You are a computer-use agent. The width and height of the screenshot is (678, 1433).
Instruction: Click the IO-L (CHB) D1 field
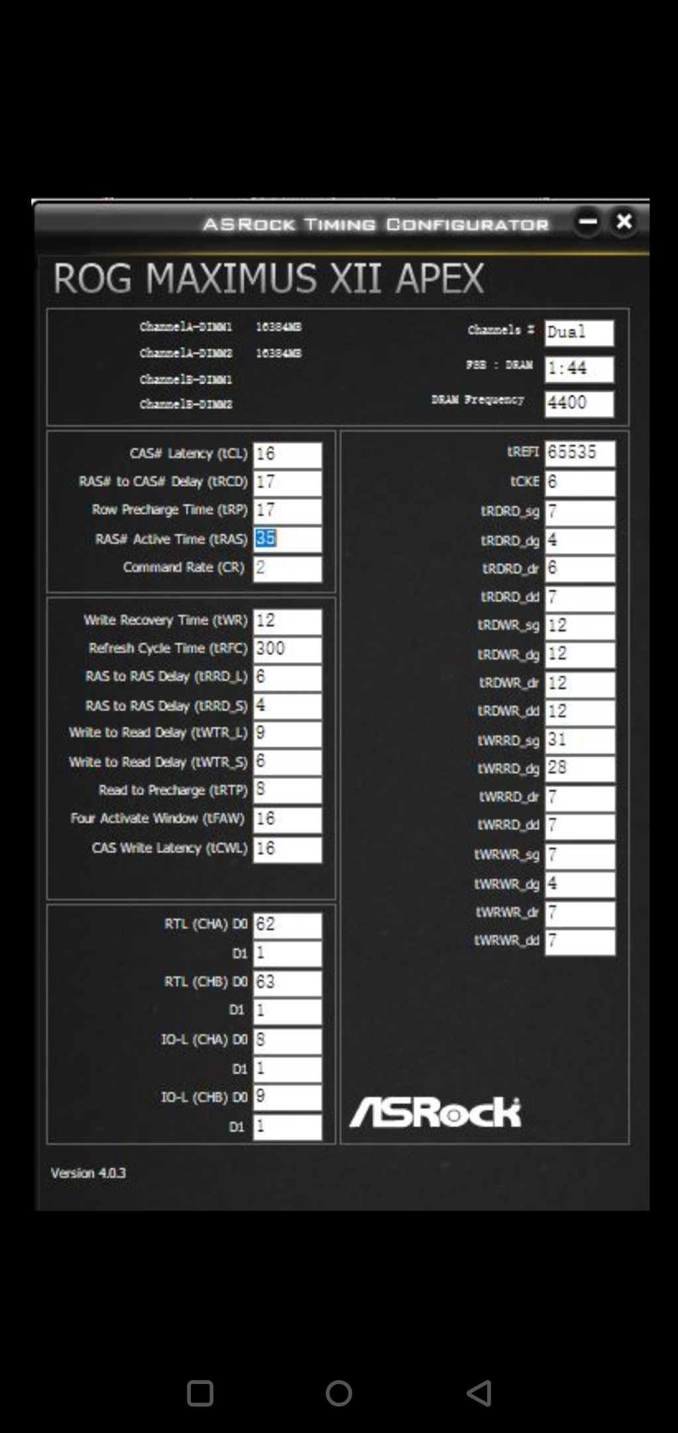click(288, 1126)
